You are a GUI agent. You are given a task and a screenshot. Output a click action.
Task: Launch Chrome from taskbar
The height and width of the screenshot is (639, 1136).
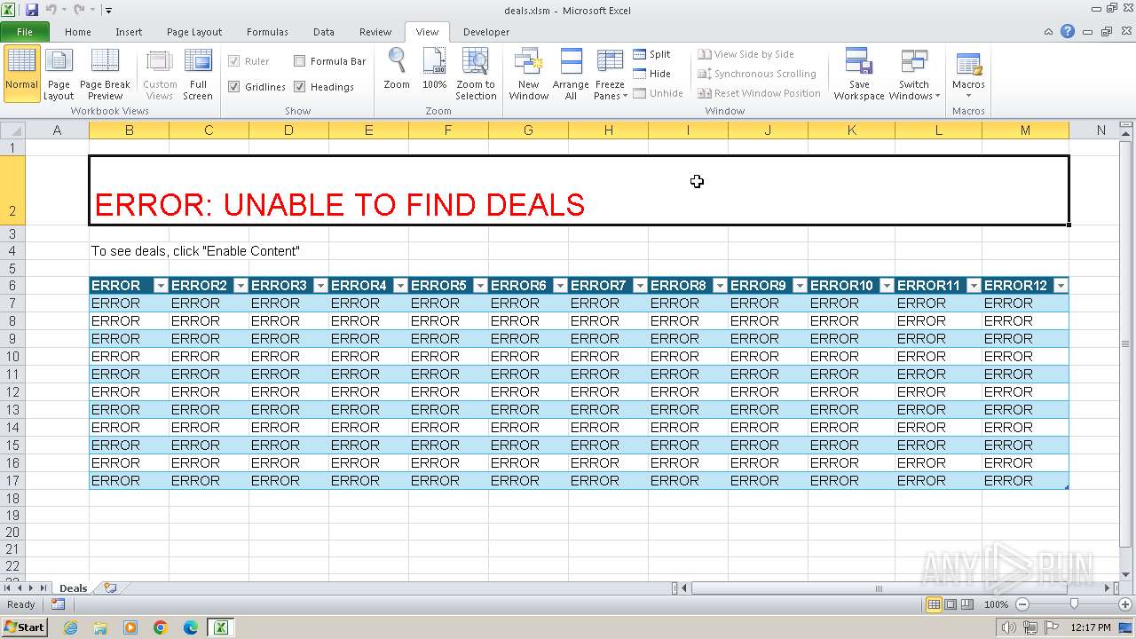(161, 627)
